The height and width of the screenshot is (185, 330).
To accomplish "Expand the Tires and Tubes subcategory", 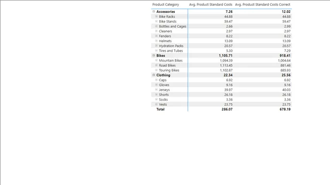I will (156, 50).
